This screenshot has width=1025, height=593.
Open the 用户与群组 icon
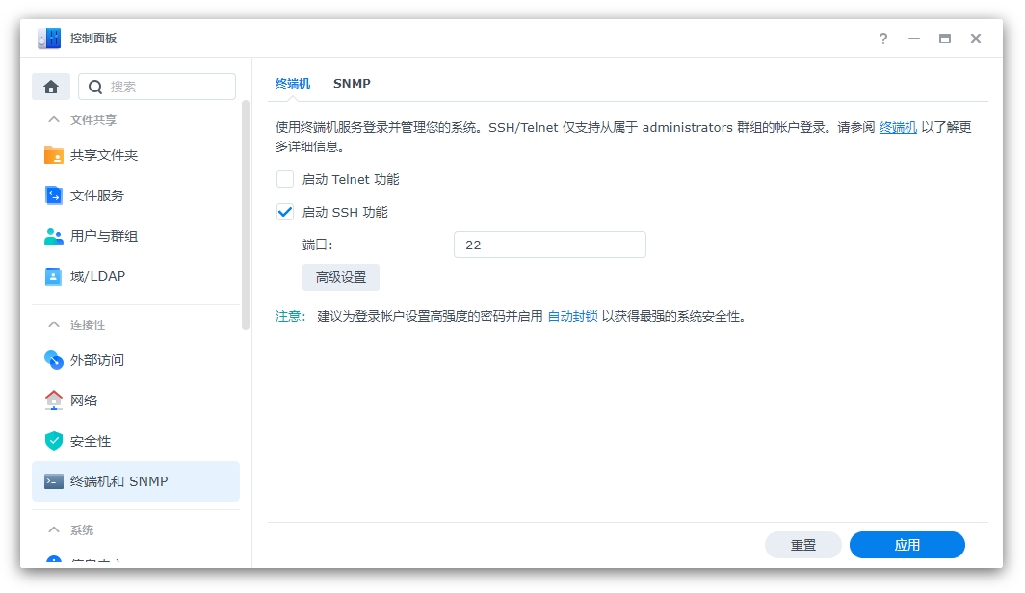54,237
